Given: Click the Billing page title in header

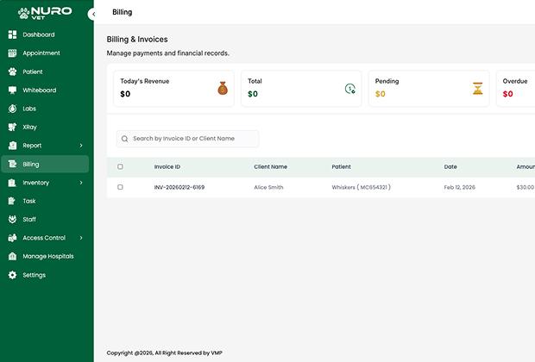Looking at the screenshot, I should pyautogui.click(x=123, y=12).
